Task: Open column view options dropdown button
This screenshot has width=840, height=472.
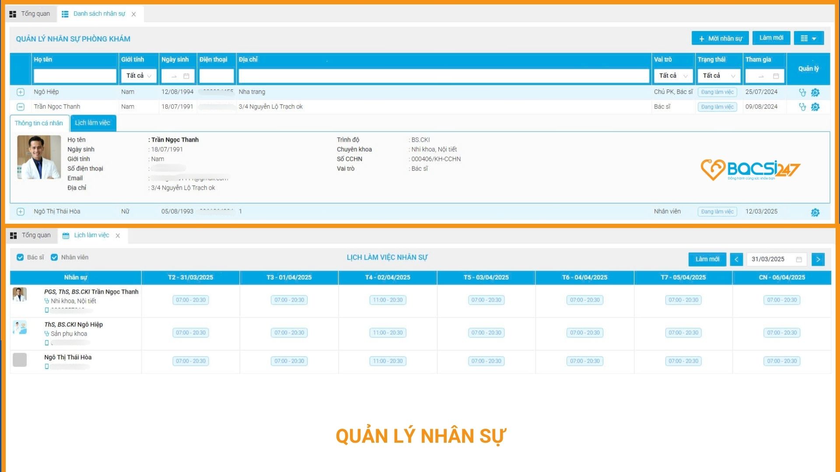Action: pyautogui.click(x=808, y=38)
